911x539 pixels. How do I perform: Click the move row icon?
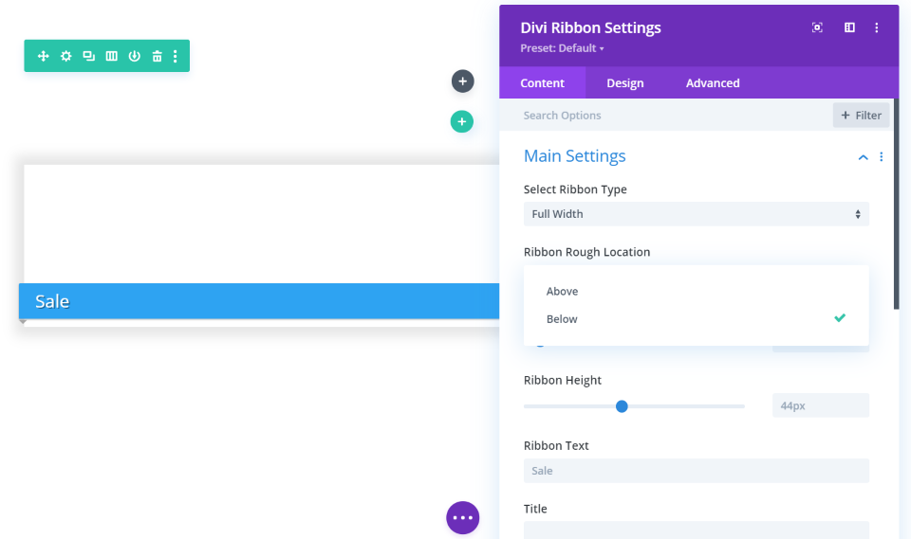(x=43, y=56)
